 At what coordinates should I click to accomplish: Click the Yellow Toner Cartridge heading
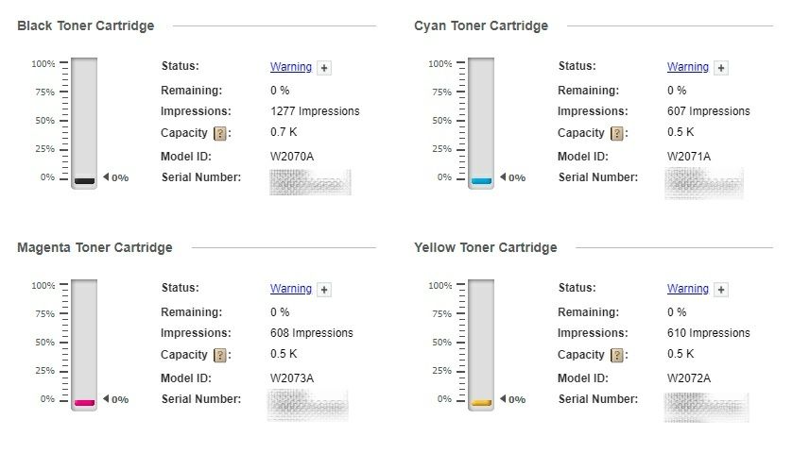coord(485,247)
